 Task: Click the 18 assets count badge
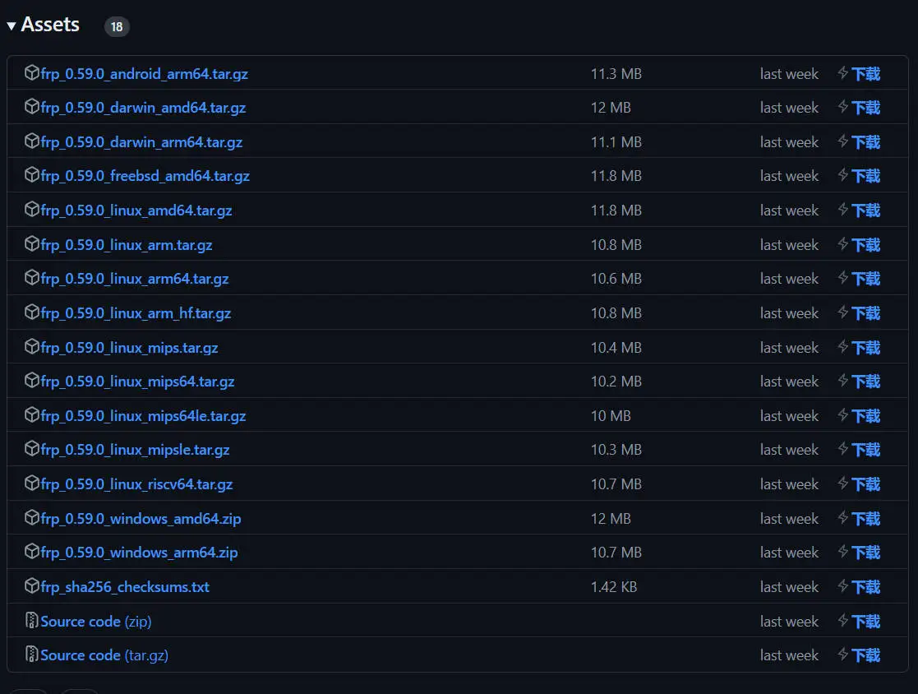[x=117, y=26]
